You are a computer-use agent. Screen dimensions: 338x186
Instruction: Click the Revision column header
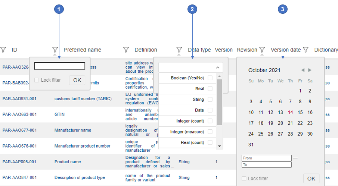pos(246,50)
